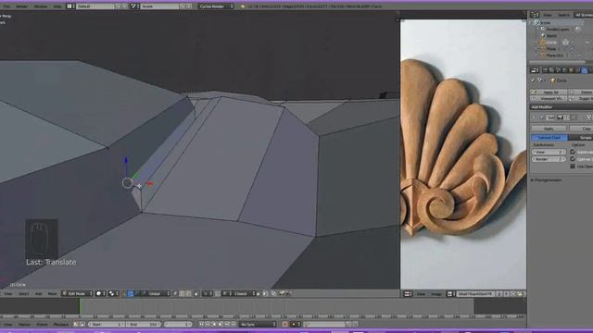593x333 pixels.
Task: Toggle the translate manipulator button
Action: 131,294
